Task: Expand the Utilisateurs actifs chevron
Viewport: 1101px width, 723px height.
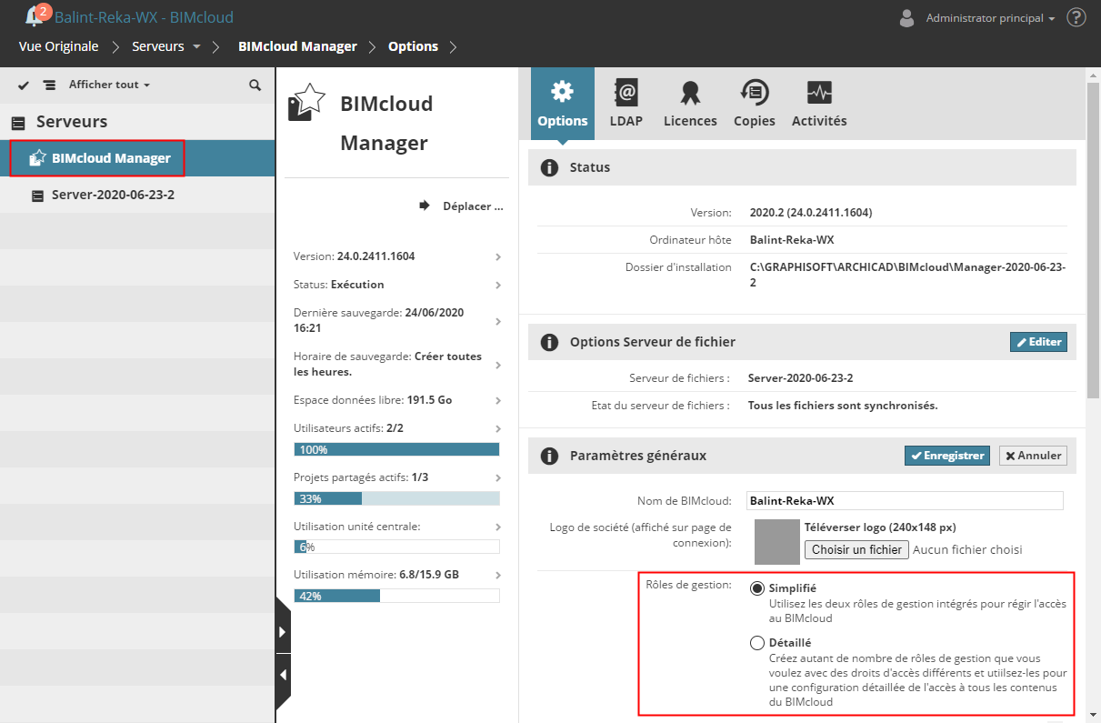Action: 498,428
